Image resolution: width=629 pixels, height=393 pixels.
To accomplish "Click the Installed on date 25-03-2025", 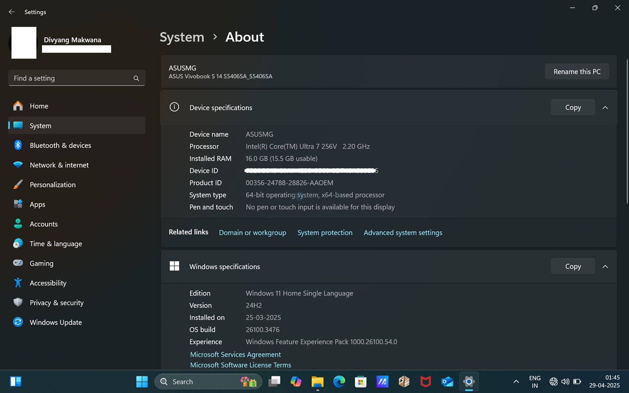I will coord(263,318).
